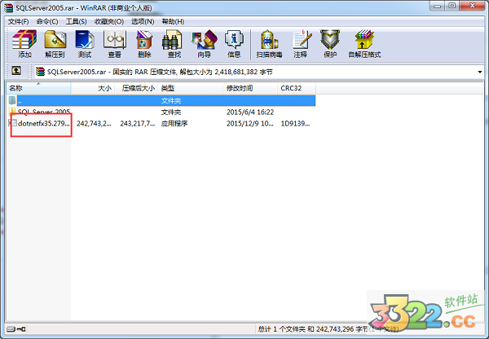
Task: Click the 应用程序 type cell
Action: 174,124
